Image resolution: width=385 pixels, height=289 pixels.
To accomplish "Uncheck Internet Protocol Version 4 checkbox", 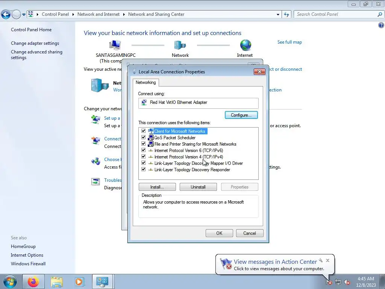I will (143, 157).
